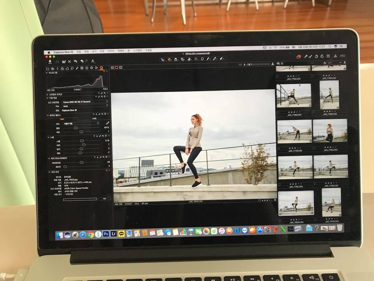Click the browser search field
374x281 pixels.
[331, 62]
